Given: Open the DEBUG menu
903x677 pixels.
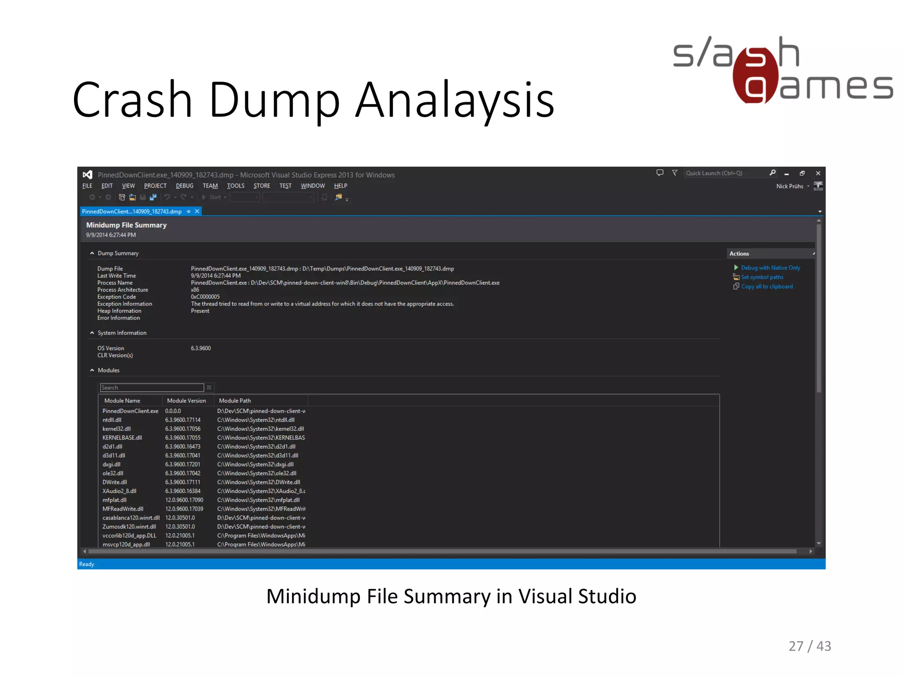Looking at the screenshot, I should (185, 186).
